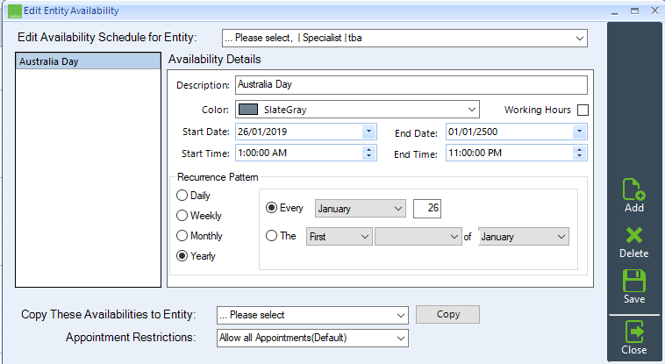665x364 pixels.
Task: Click the Copy button
Action: click(x=447, y=314)
